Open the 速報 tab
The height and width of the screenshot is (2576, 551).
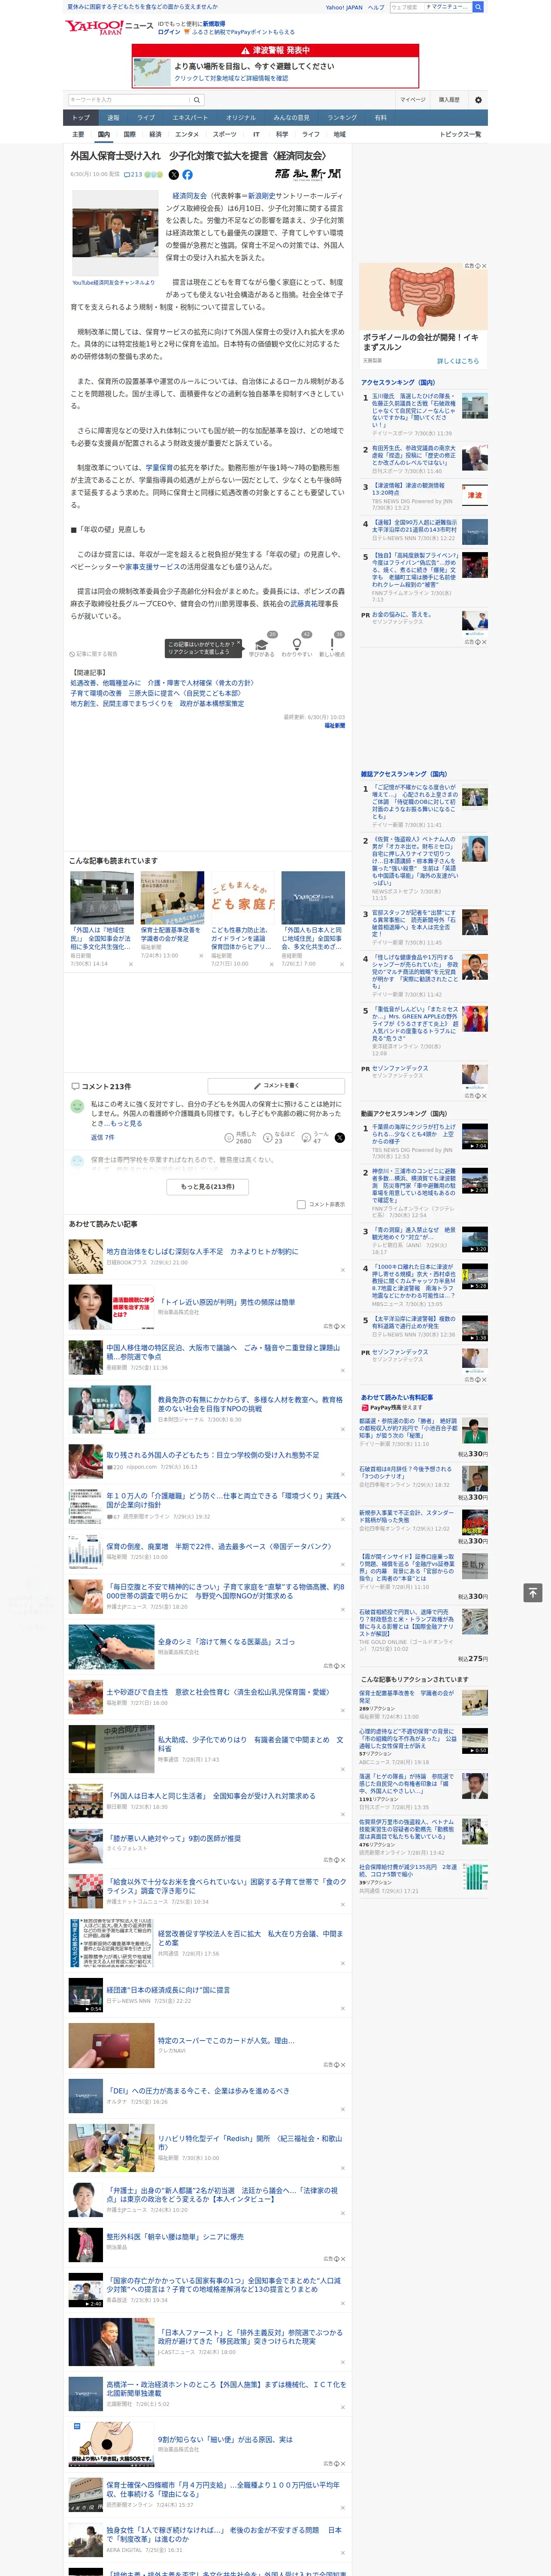coord(113,117)
